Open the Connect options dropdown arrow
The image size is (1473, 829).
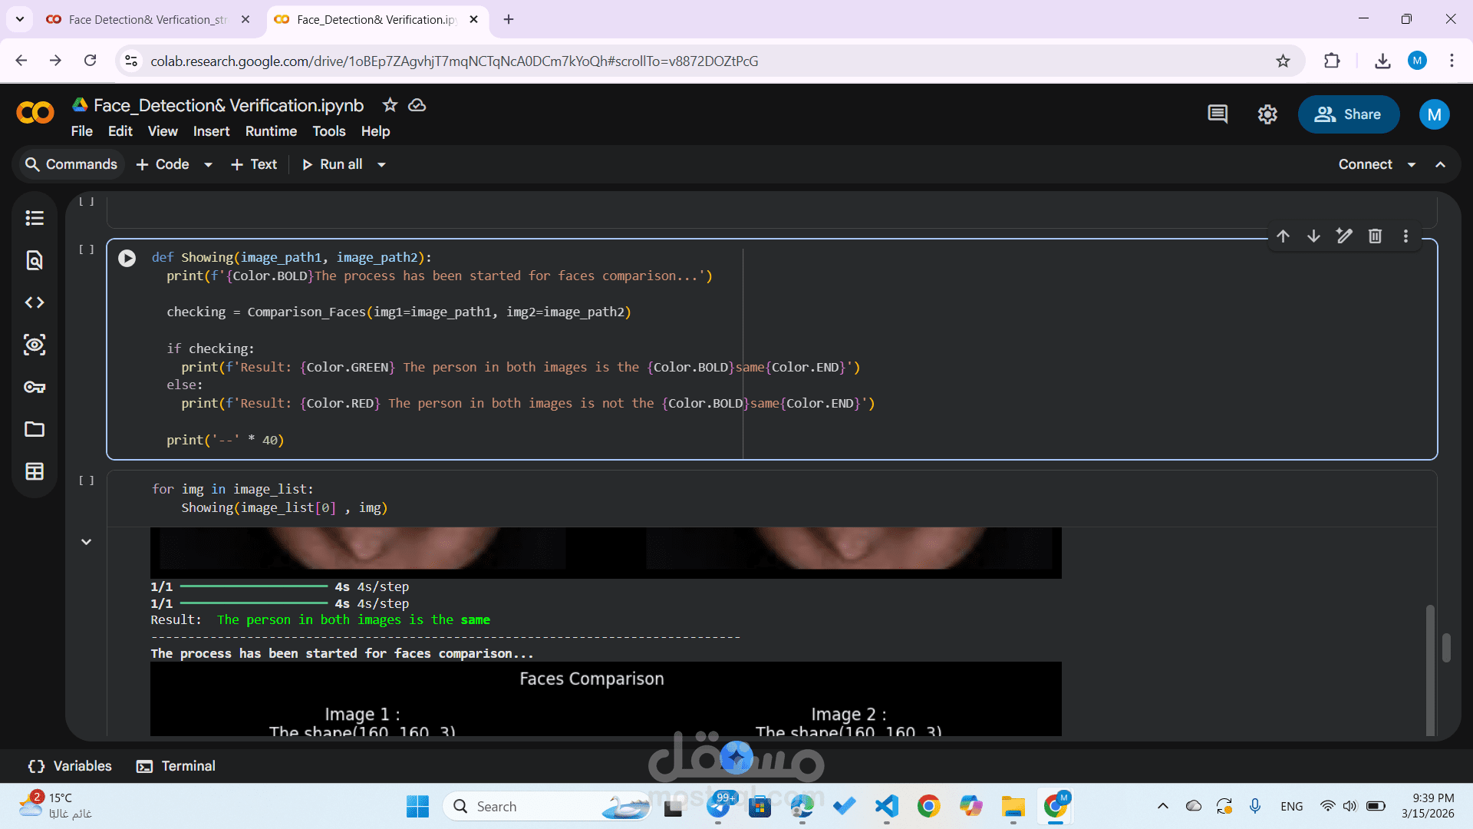(1412, 164)
